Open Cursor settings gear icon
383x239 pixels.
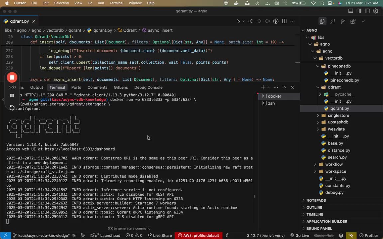(376, 11)
